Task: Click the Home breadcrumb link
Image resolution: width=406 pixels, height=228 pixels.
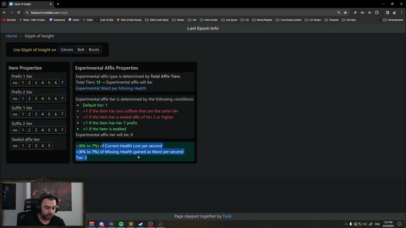Action: [11, 36]
